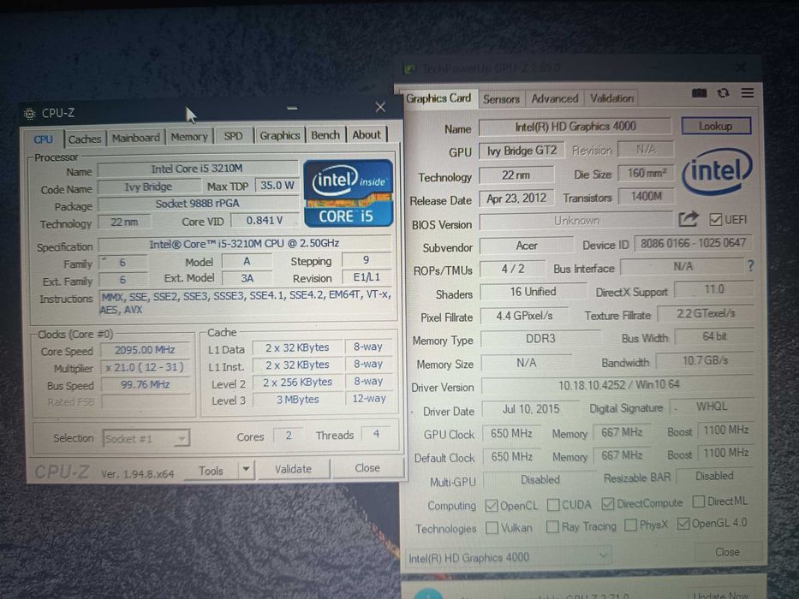Switch to Mainboard tab in CPU-Z
Image resolution: width=799 pixels, height=599 pixels.
point(136,138)
